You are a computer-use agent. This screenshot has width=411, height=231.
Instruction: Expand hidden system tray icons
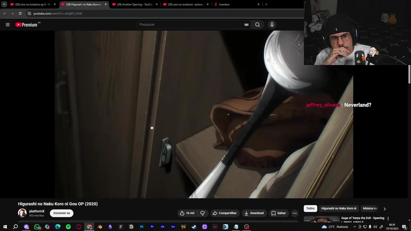(354, 227)
